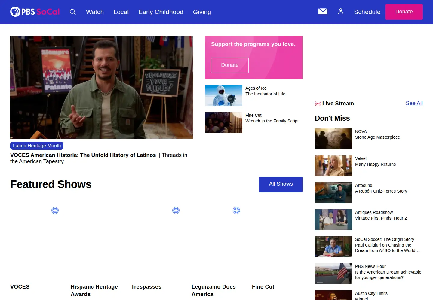Click the Passport compass icon above VOCES

(55, 210)
